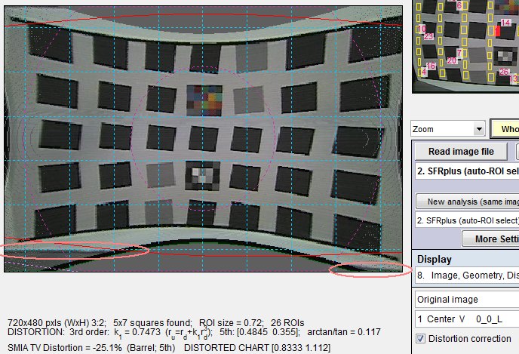Image resolution: width=519 pixels, height=354 pixels.
Task: Open the lower SFRplus (auto-ROI select) dropdown
Action: pyautogui.click(x=467, y=220)
